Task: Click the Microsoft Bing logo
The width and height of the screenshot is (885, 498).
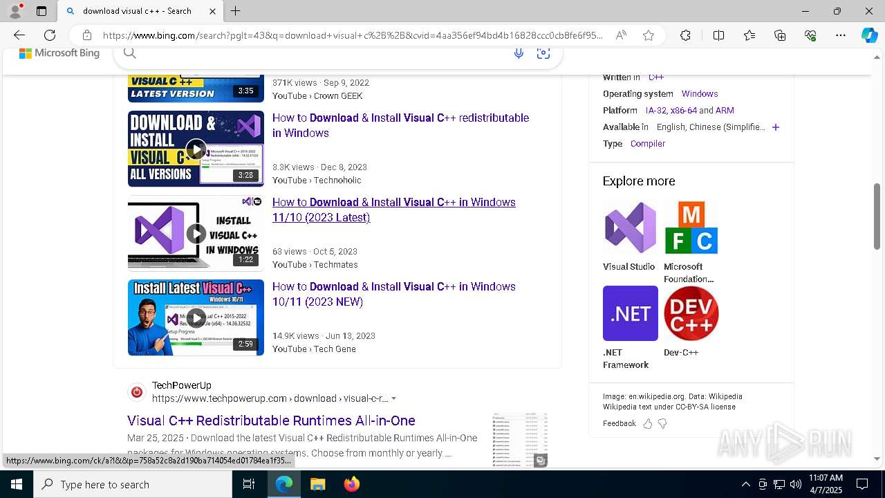Action: (x=59, y=53)
